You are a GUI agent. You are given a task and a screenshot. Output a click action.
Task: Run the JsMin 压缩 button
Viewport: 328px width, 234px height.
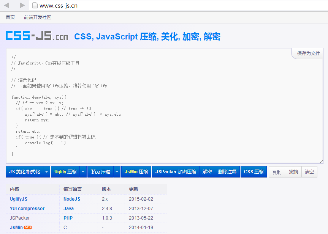coord(136,172)
